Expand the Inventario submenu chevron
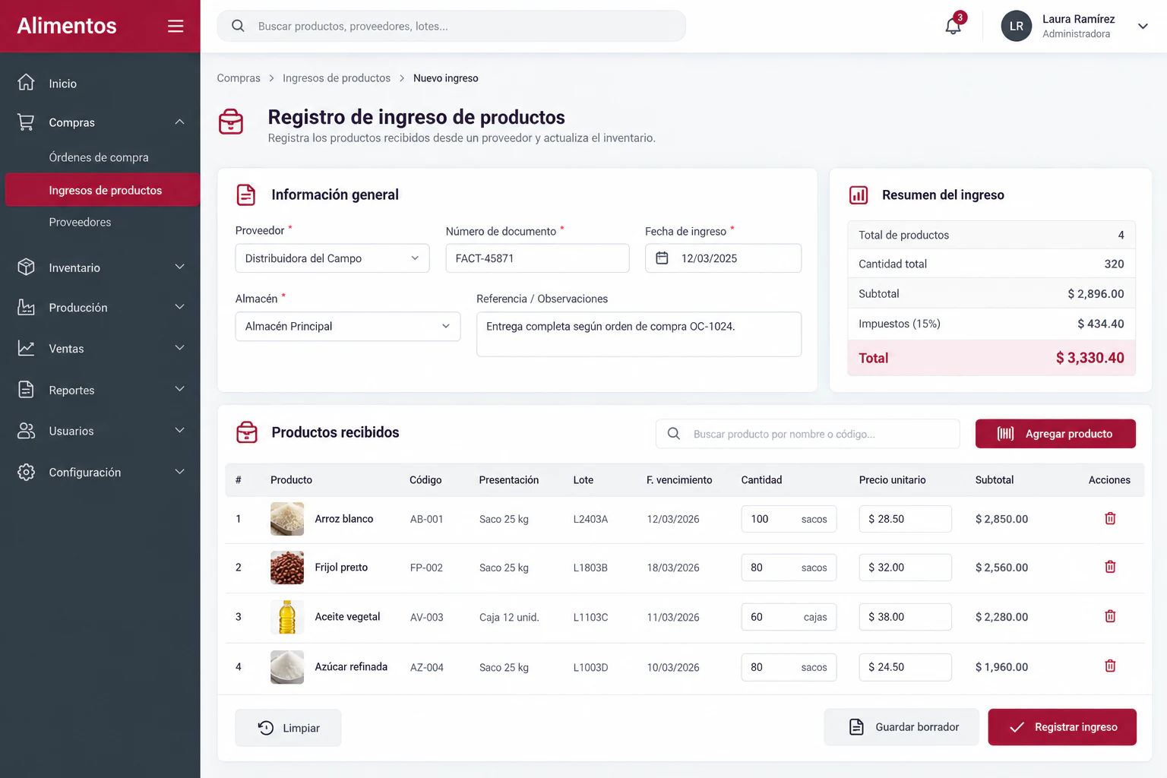This screenshot has width=1167, height=778. coord(179,267)
